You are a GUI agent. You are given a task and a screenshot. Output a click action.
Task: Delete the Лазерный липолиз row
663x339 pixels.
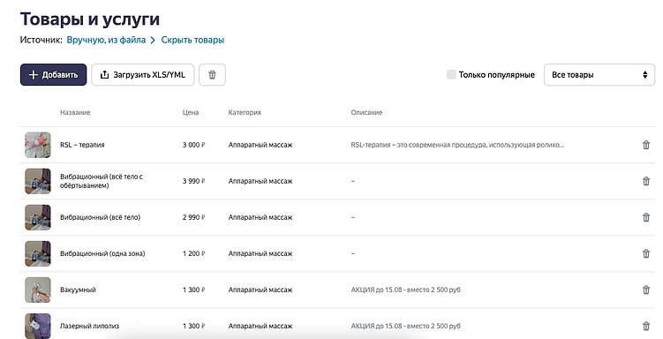646,327
